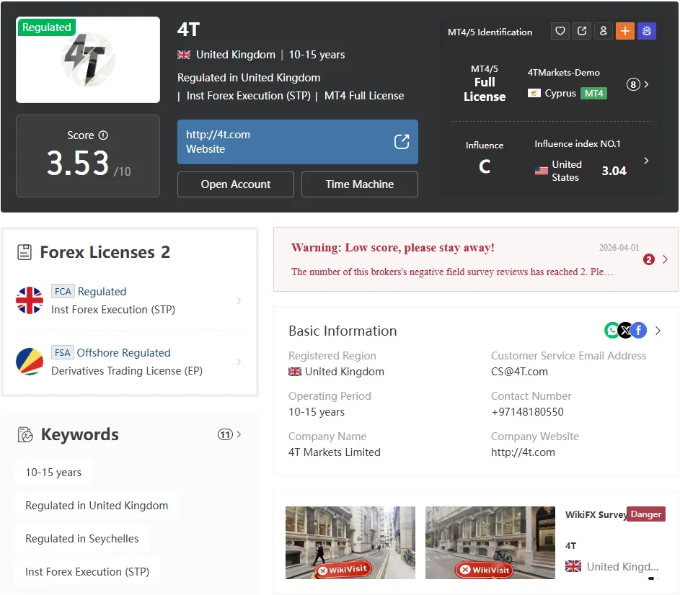Click the red 2 warning count badge

[x=649, y=259]
